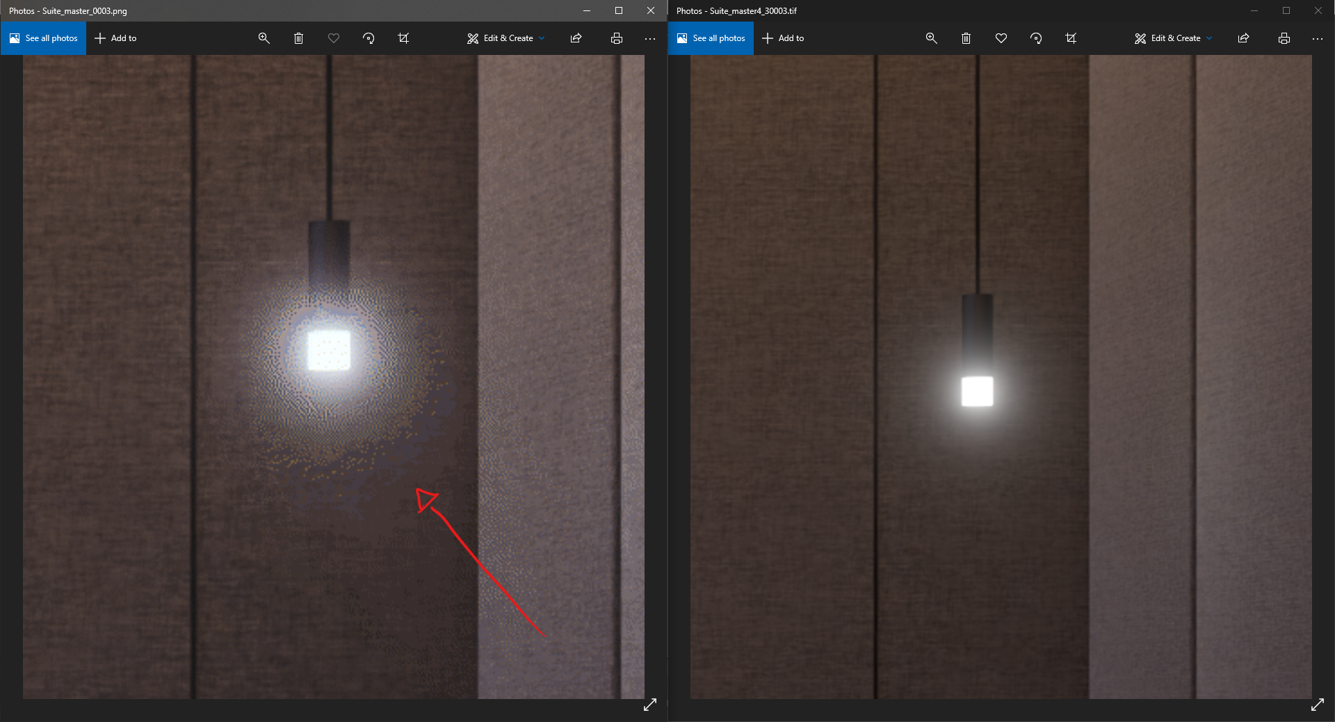Open Edit & Create dropdown in left window
This screenshot has width=1335, height=722.
(x=506, y=38)
